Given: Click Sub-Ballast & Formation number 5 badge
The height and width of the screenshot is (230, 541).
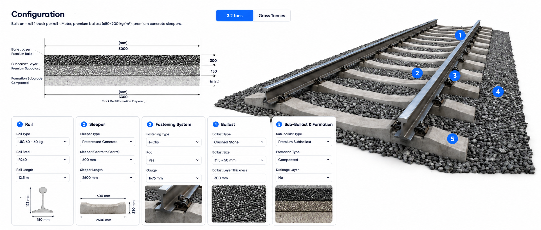Looking at the screenshot, I should coord(279,124).
